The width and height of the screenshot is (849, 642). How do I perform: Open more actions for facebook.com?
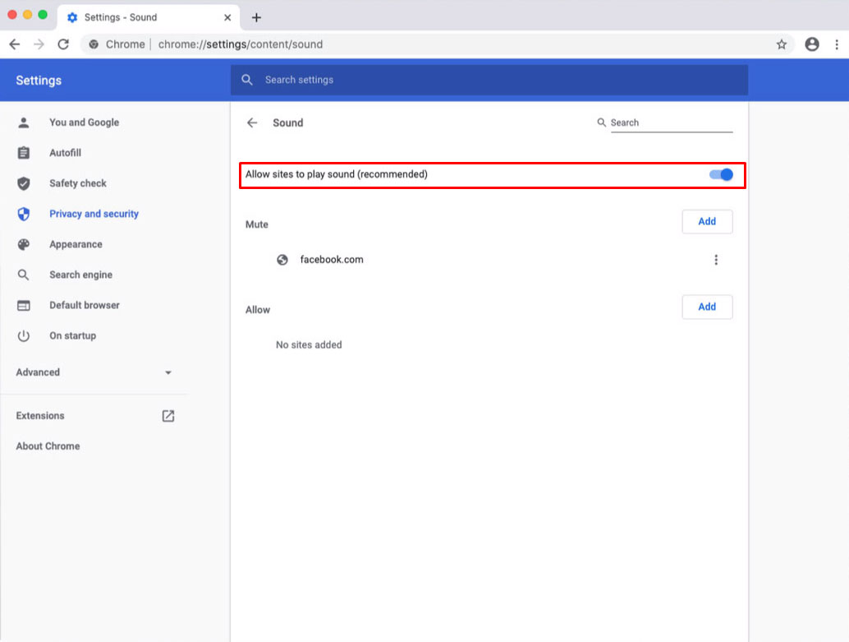pyautogui.click(x=716, y=260)
